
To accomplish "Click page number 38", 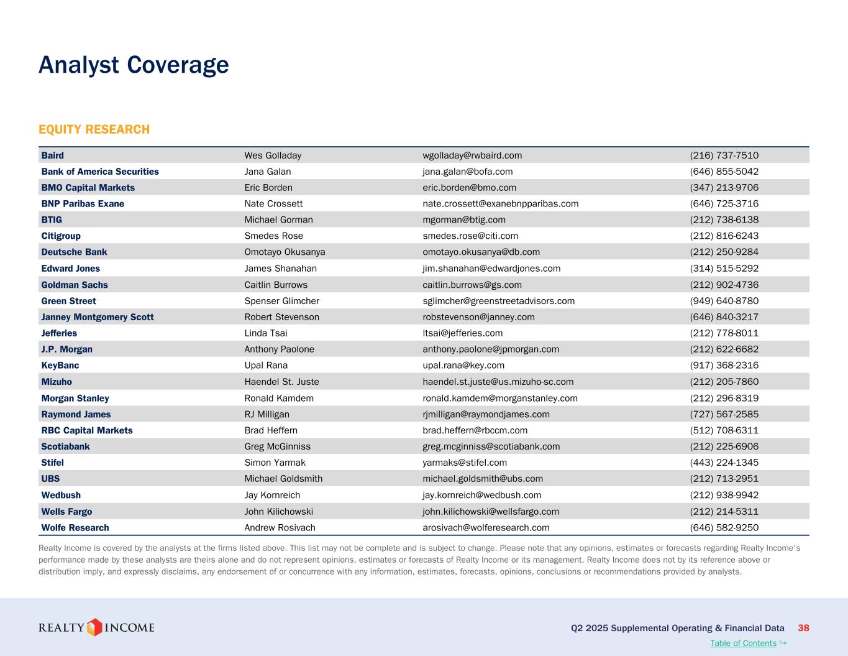I will (x=803, y=628).
